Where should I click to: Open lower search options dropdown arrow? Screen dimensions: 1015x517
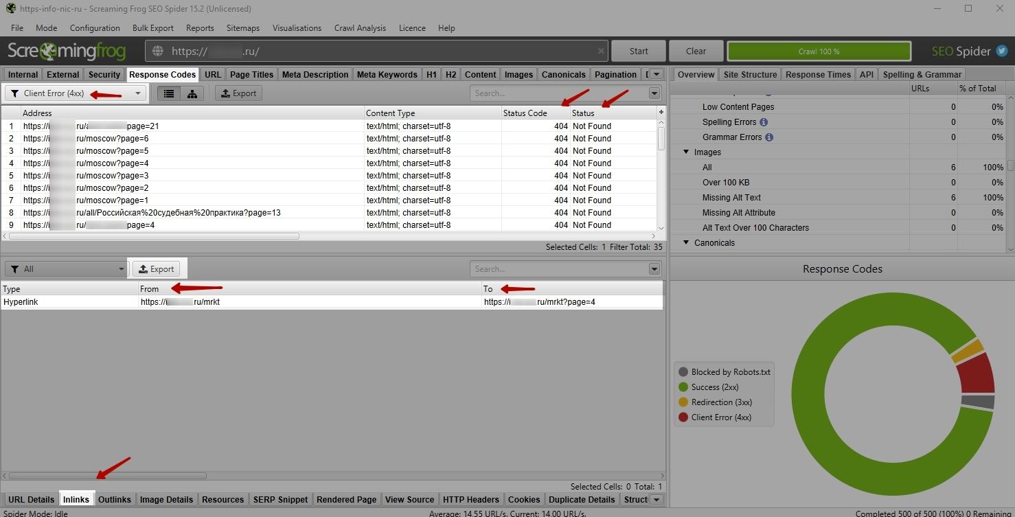(654, 269)
